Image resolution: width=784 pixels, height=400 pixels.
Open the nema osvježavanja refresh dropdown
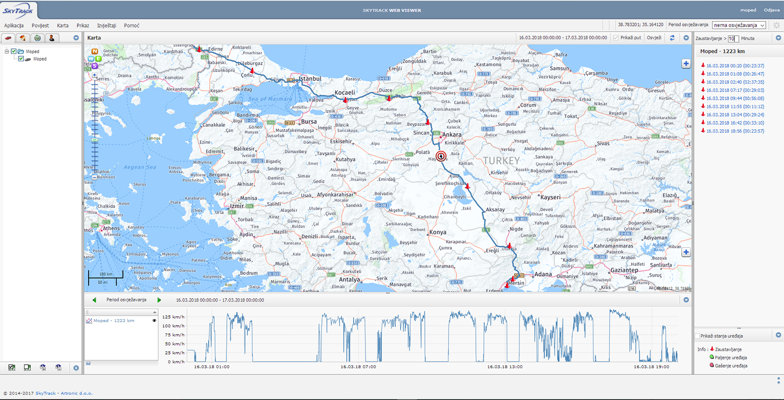coord(739,25)
